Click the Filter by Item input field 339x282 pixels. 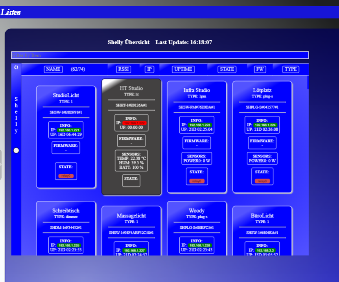point(160,55)
